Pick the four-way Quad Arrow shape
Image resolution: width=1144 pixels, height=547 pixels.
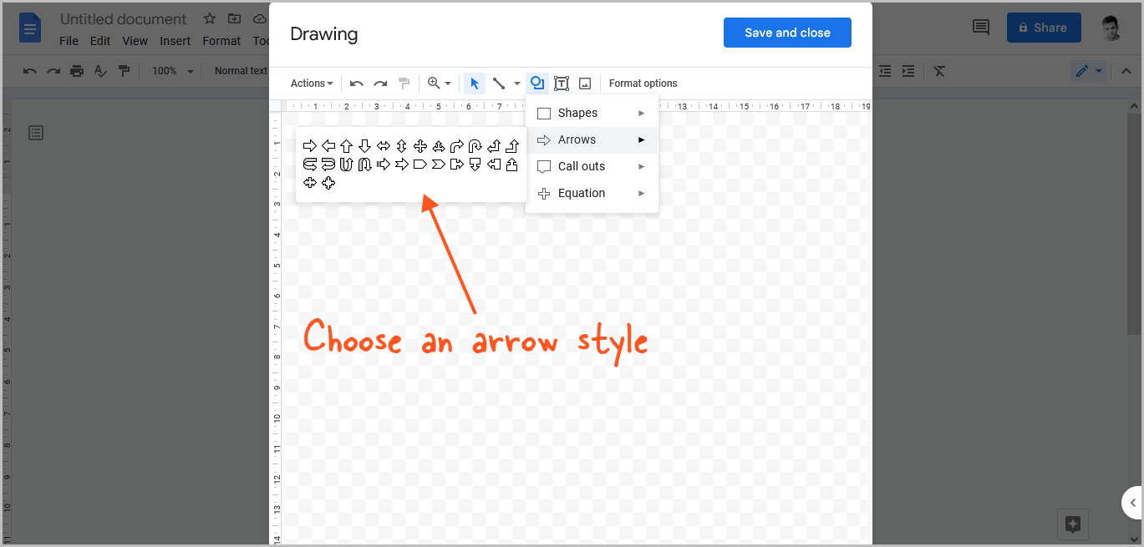point(420,145)
